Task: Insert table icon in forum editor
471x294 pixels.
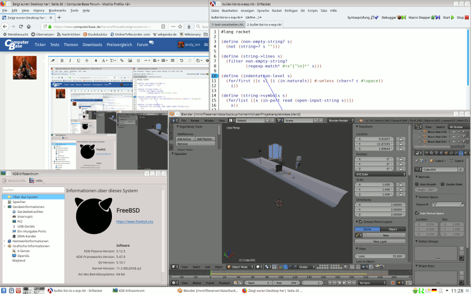Action: tap(173, 60)
